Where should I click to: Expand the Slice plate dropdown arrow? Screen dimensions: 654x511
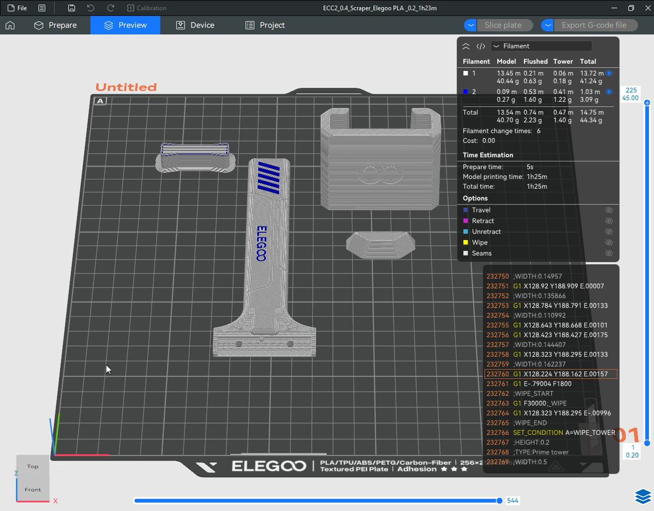tap(470, 25)
